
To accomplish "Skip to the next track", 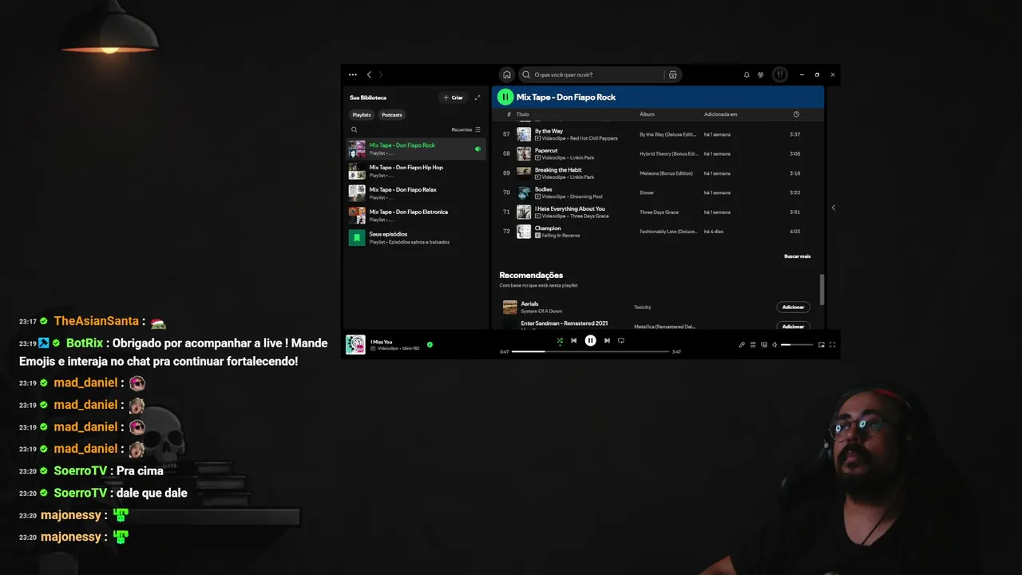I will pyautogui.click(x=607, y=340).
